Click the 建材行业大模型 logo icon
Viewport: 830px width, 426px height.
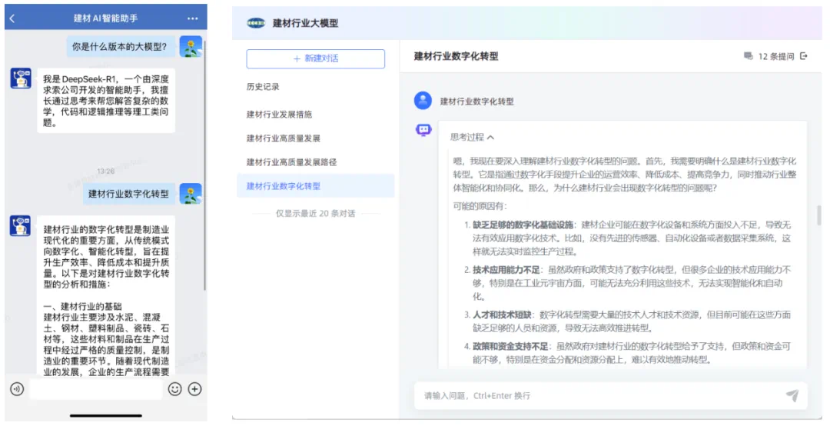click(x=256, y=23)
